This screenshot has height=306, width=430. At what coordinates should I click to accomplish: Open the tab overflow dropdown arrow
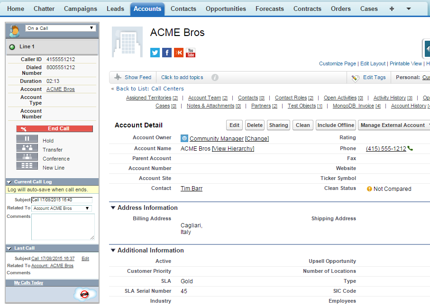(408, 9)
